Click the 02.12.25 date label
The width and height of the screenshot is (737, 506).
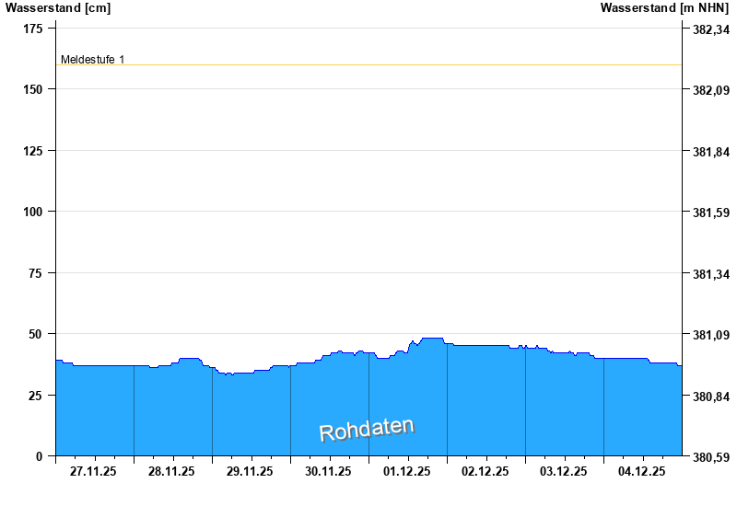(x=485, y=471)
